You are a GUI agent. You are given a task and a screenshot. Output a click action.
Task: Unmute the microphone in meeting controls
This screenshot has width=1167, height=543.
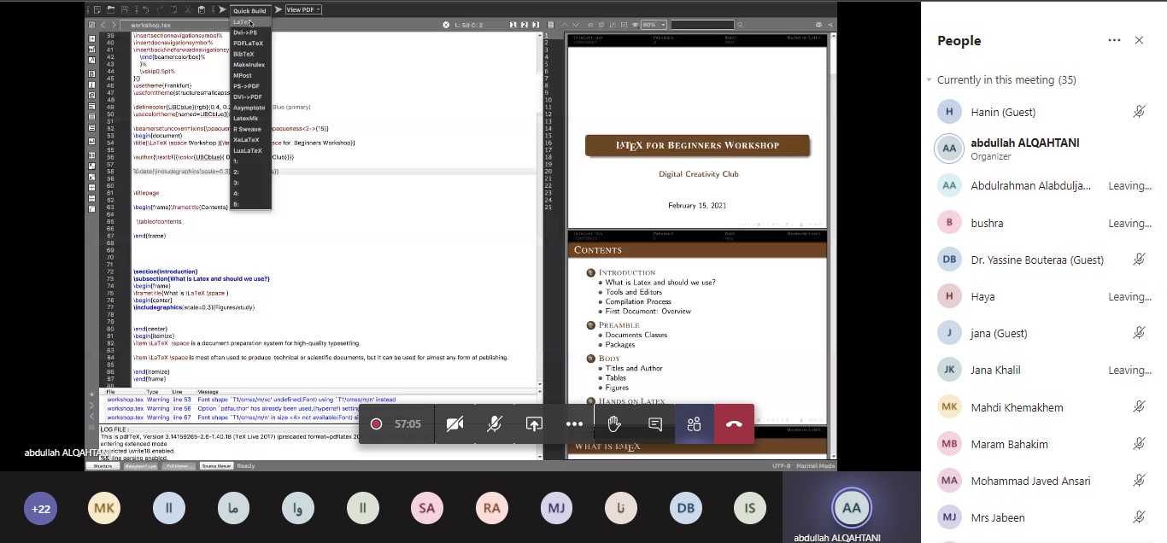click(494, 424)
